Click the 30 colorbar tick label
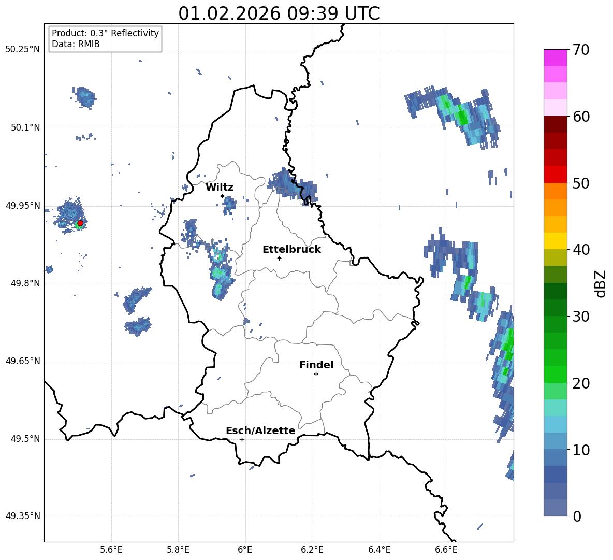 [581, 317]
